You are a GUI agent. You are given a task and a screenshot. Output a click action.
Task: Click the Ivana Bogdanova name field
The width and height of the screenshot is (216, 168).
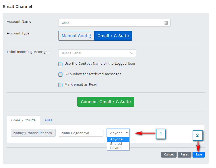81,133
